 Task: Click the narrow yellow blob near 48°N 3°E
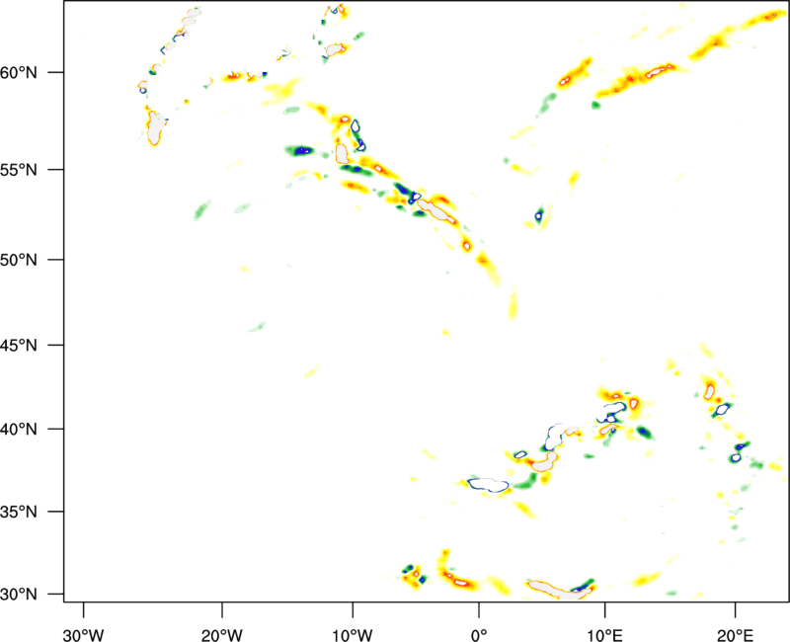(513, 301)
